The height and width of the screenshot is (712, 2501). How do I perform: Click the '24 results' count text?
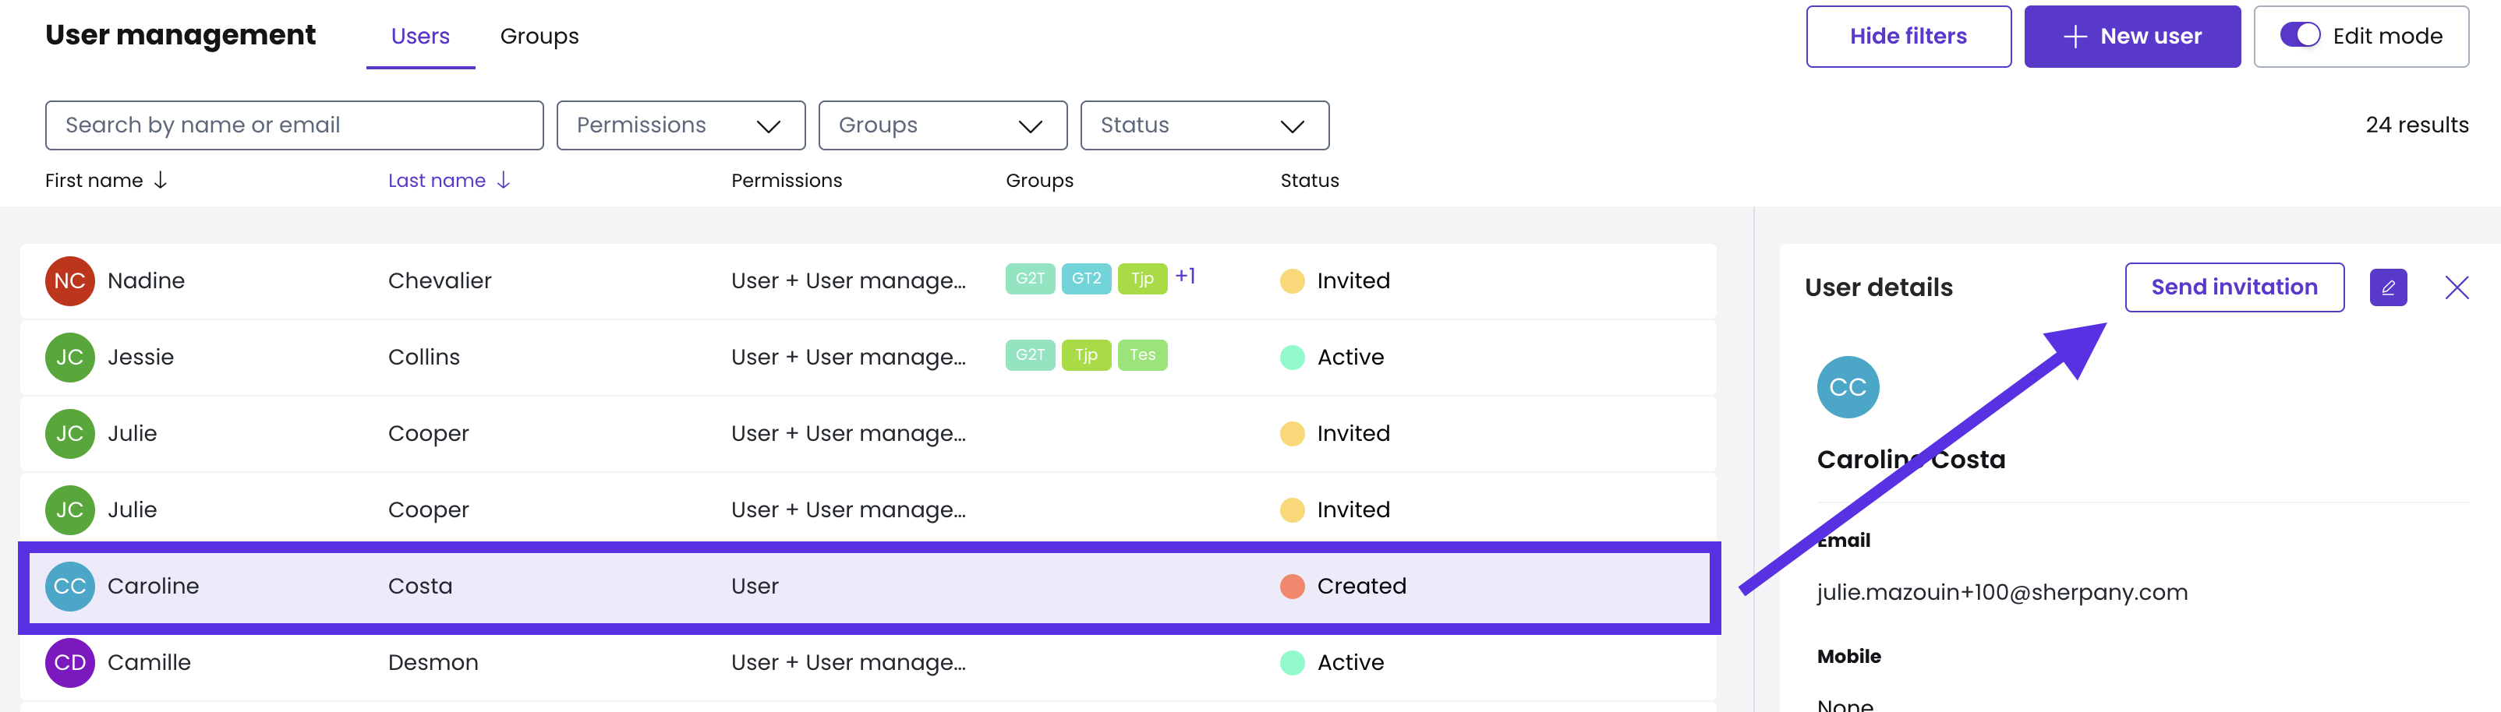(2417, 125)
